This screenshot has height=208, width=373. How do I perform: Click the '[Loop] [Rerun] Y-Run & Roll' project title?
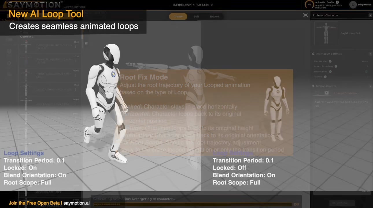click(x=191, y=5)
